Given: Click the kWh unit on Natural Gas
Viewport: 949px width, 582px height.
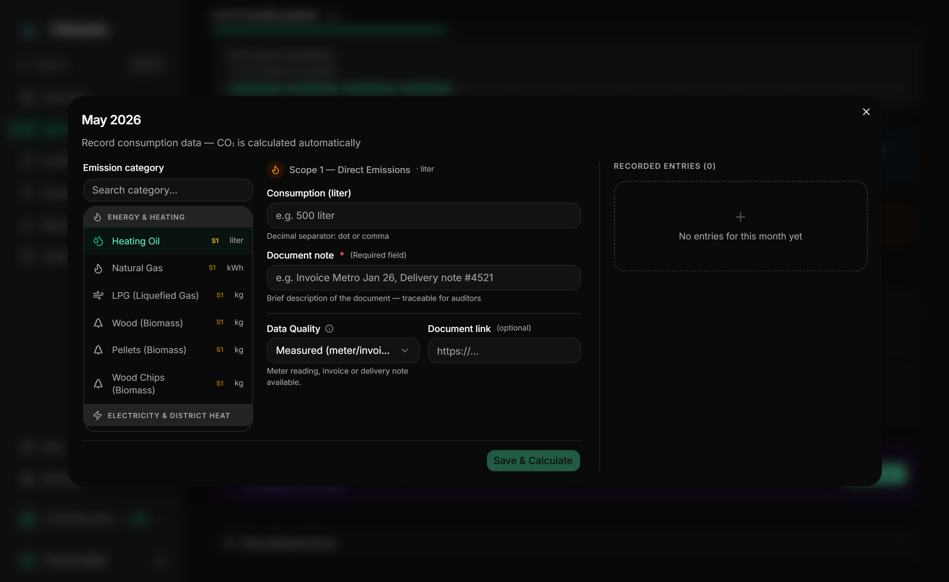Looking at the screenshot, I should coord(235,268).
